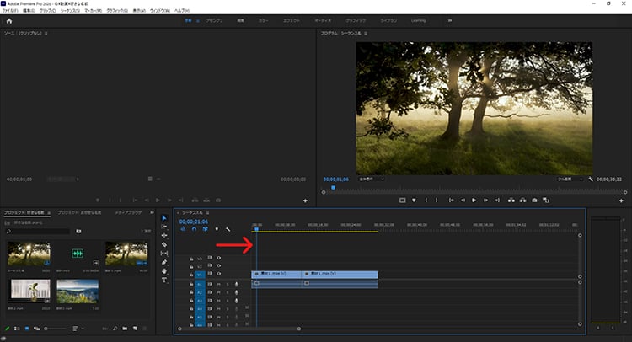632x342 pixels.
Task: Adjust the Project panel thumbnail size slider
Action: 56,329
